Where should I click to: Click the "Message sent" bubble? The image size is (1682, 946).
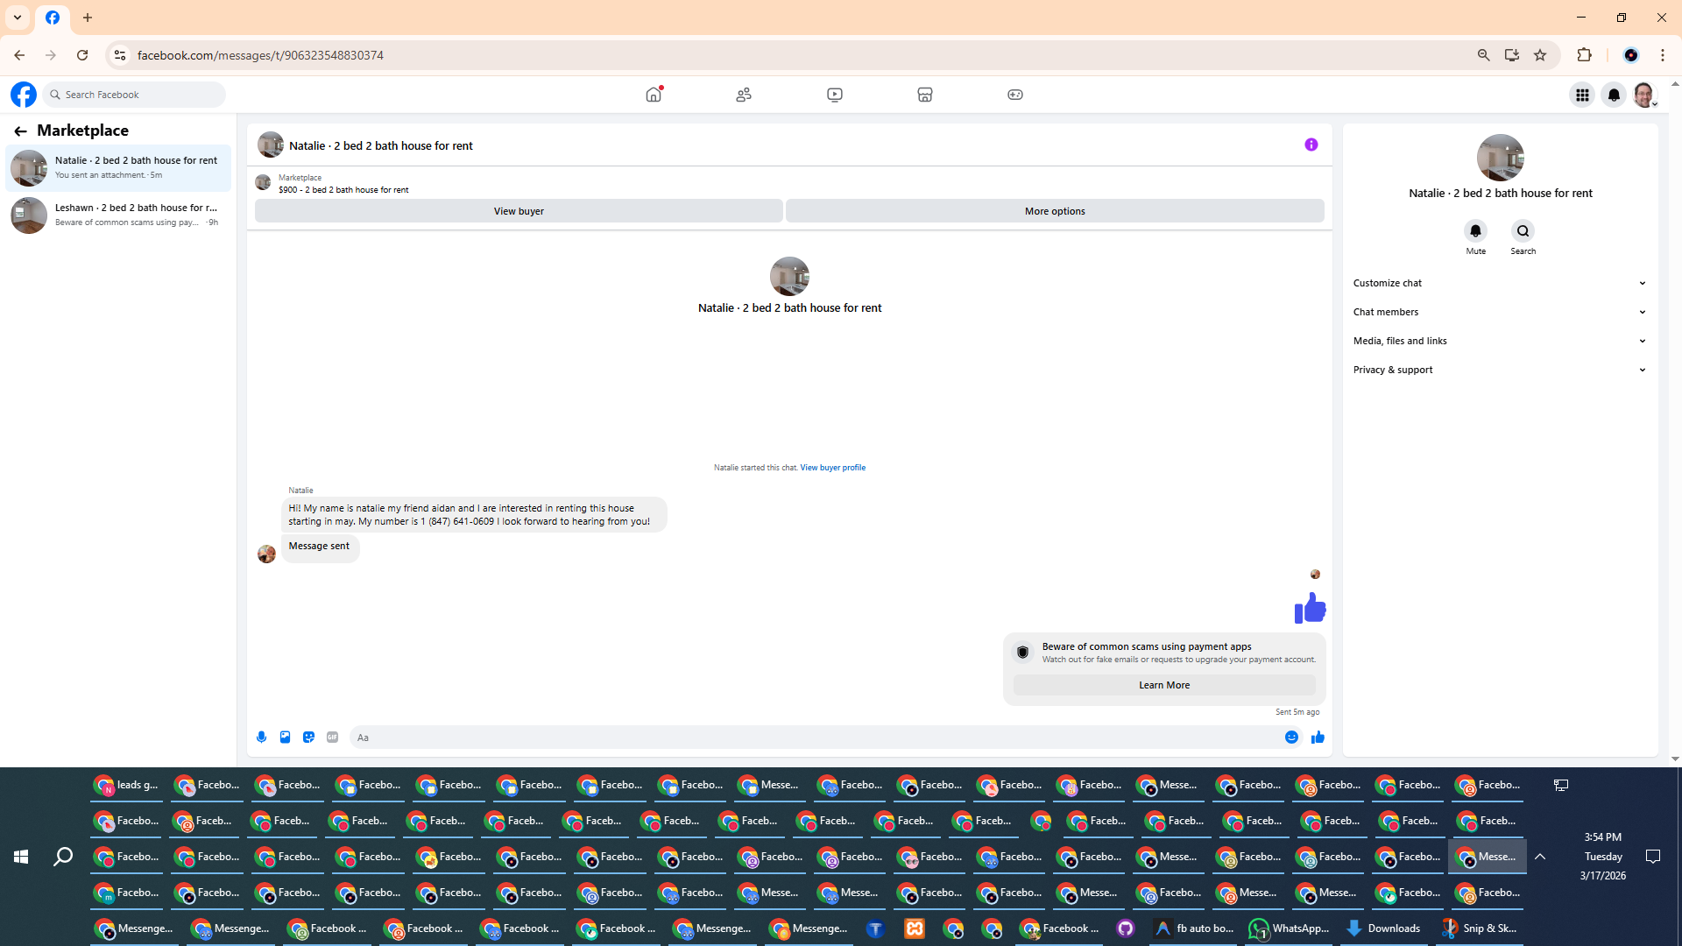pos(320,547)
